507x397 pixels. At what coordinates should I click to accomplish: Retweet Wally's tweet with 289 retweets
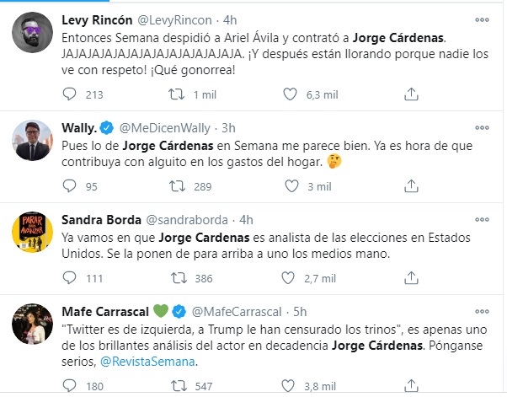pos(177,186)
